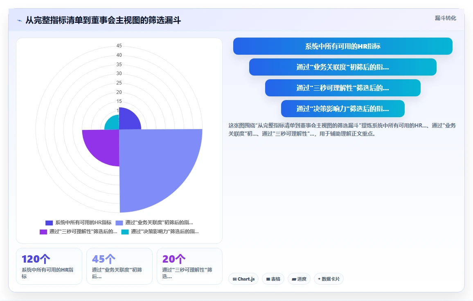
Task: Click the icon inside the 表格 chip
Action: point(268,279)
